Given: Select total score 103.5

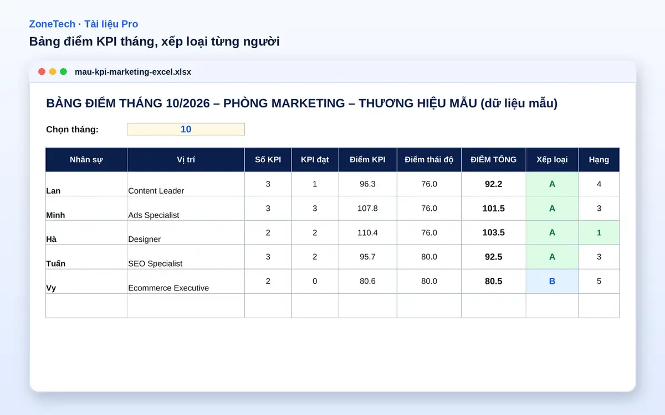Looking at the screenshot, I should (x=493, y=233).
